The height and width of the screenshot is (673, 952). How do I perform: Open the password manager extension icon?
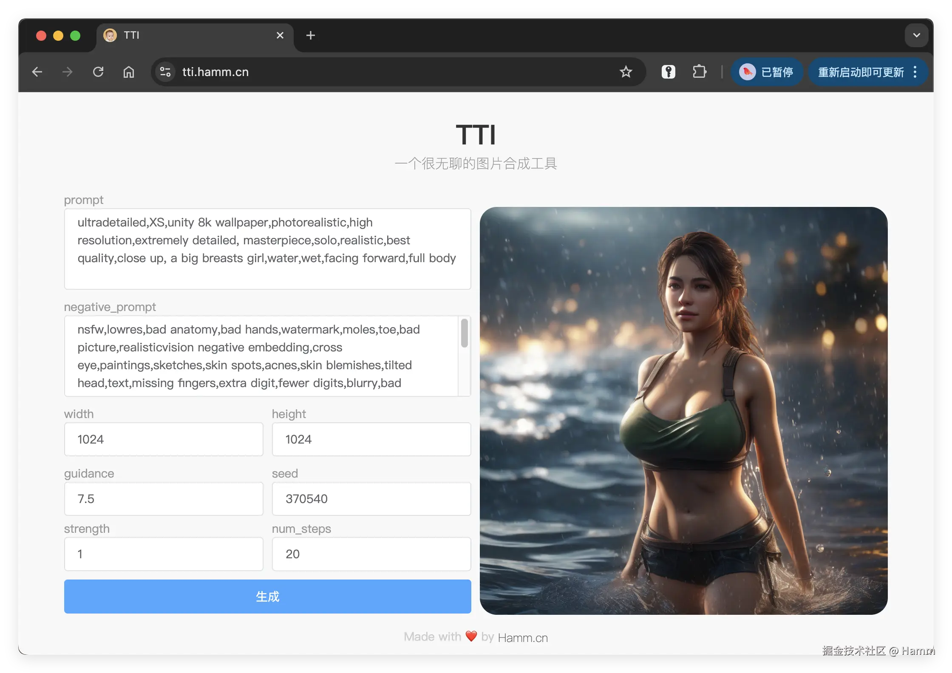coord(668,72)
